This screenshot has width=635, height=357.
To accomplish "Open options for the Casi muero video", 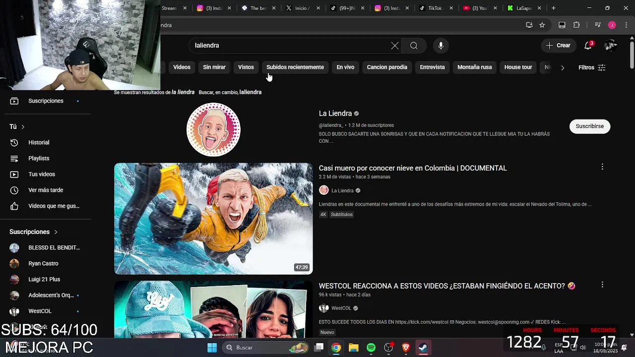I will pos(602,167).
